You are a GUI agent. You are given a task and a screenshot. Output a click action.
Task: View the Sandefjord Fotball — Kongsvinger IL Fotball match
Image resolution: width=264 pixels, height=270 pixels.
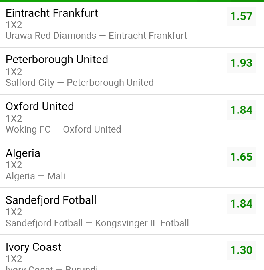[97, 223]
